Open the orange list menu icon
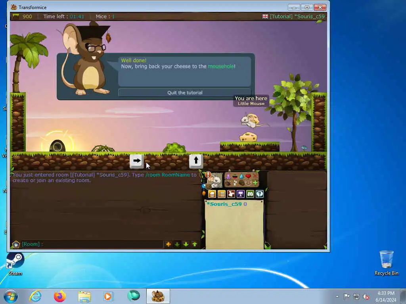Image resolution: width=406 pixels, height=304 pixels. (x=222, y=194)
